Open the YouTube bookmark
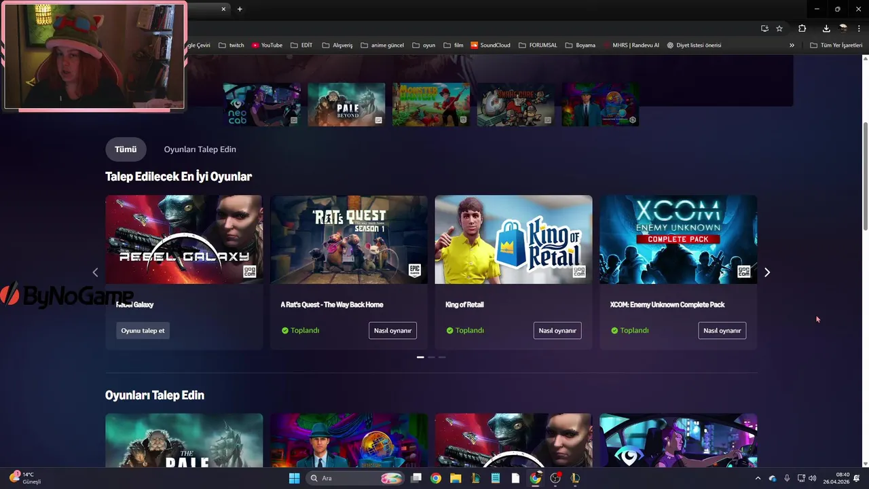 pos(267,46)
